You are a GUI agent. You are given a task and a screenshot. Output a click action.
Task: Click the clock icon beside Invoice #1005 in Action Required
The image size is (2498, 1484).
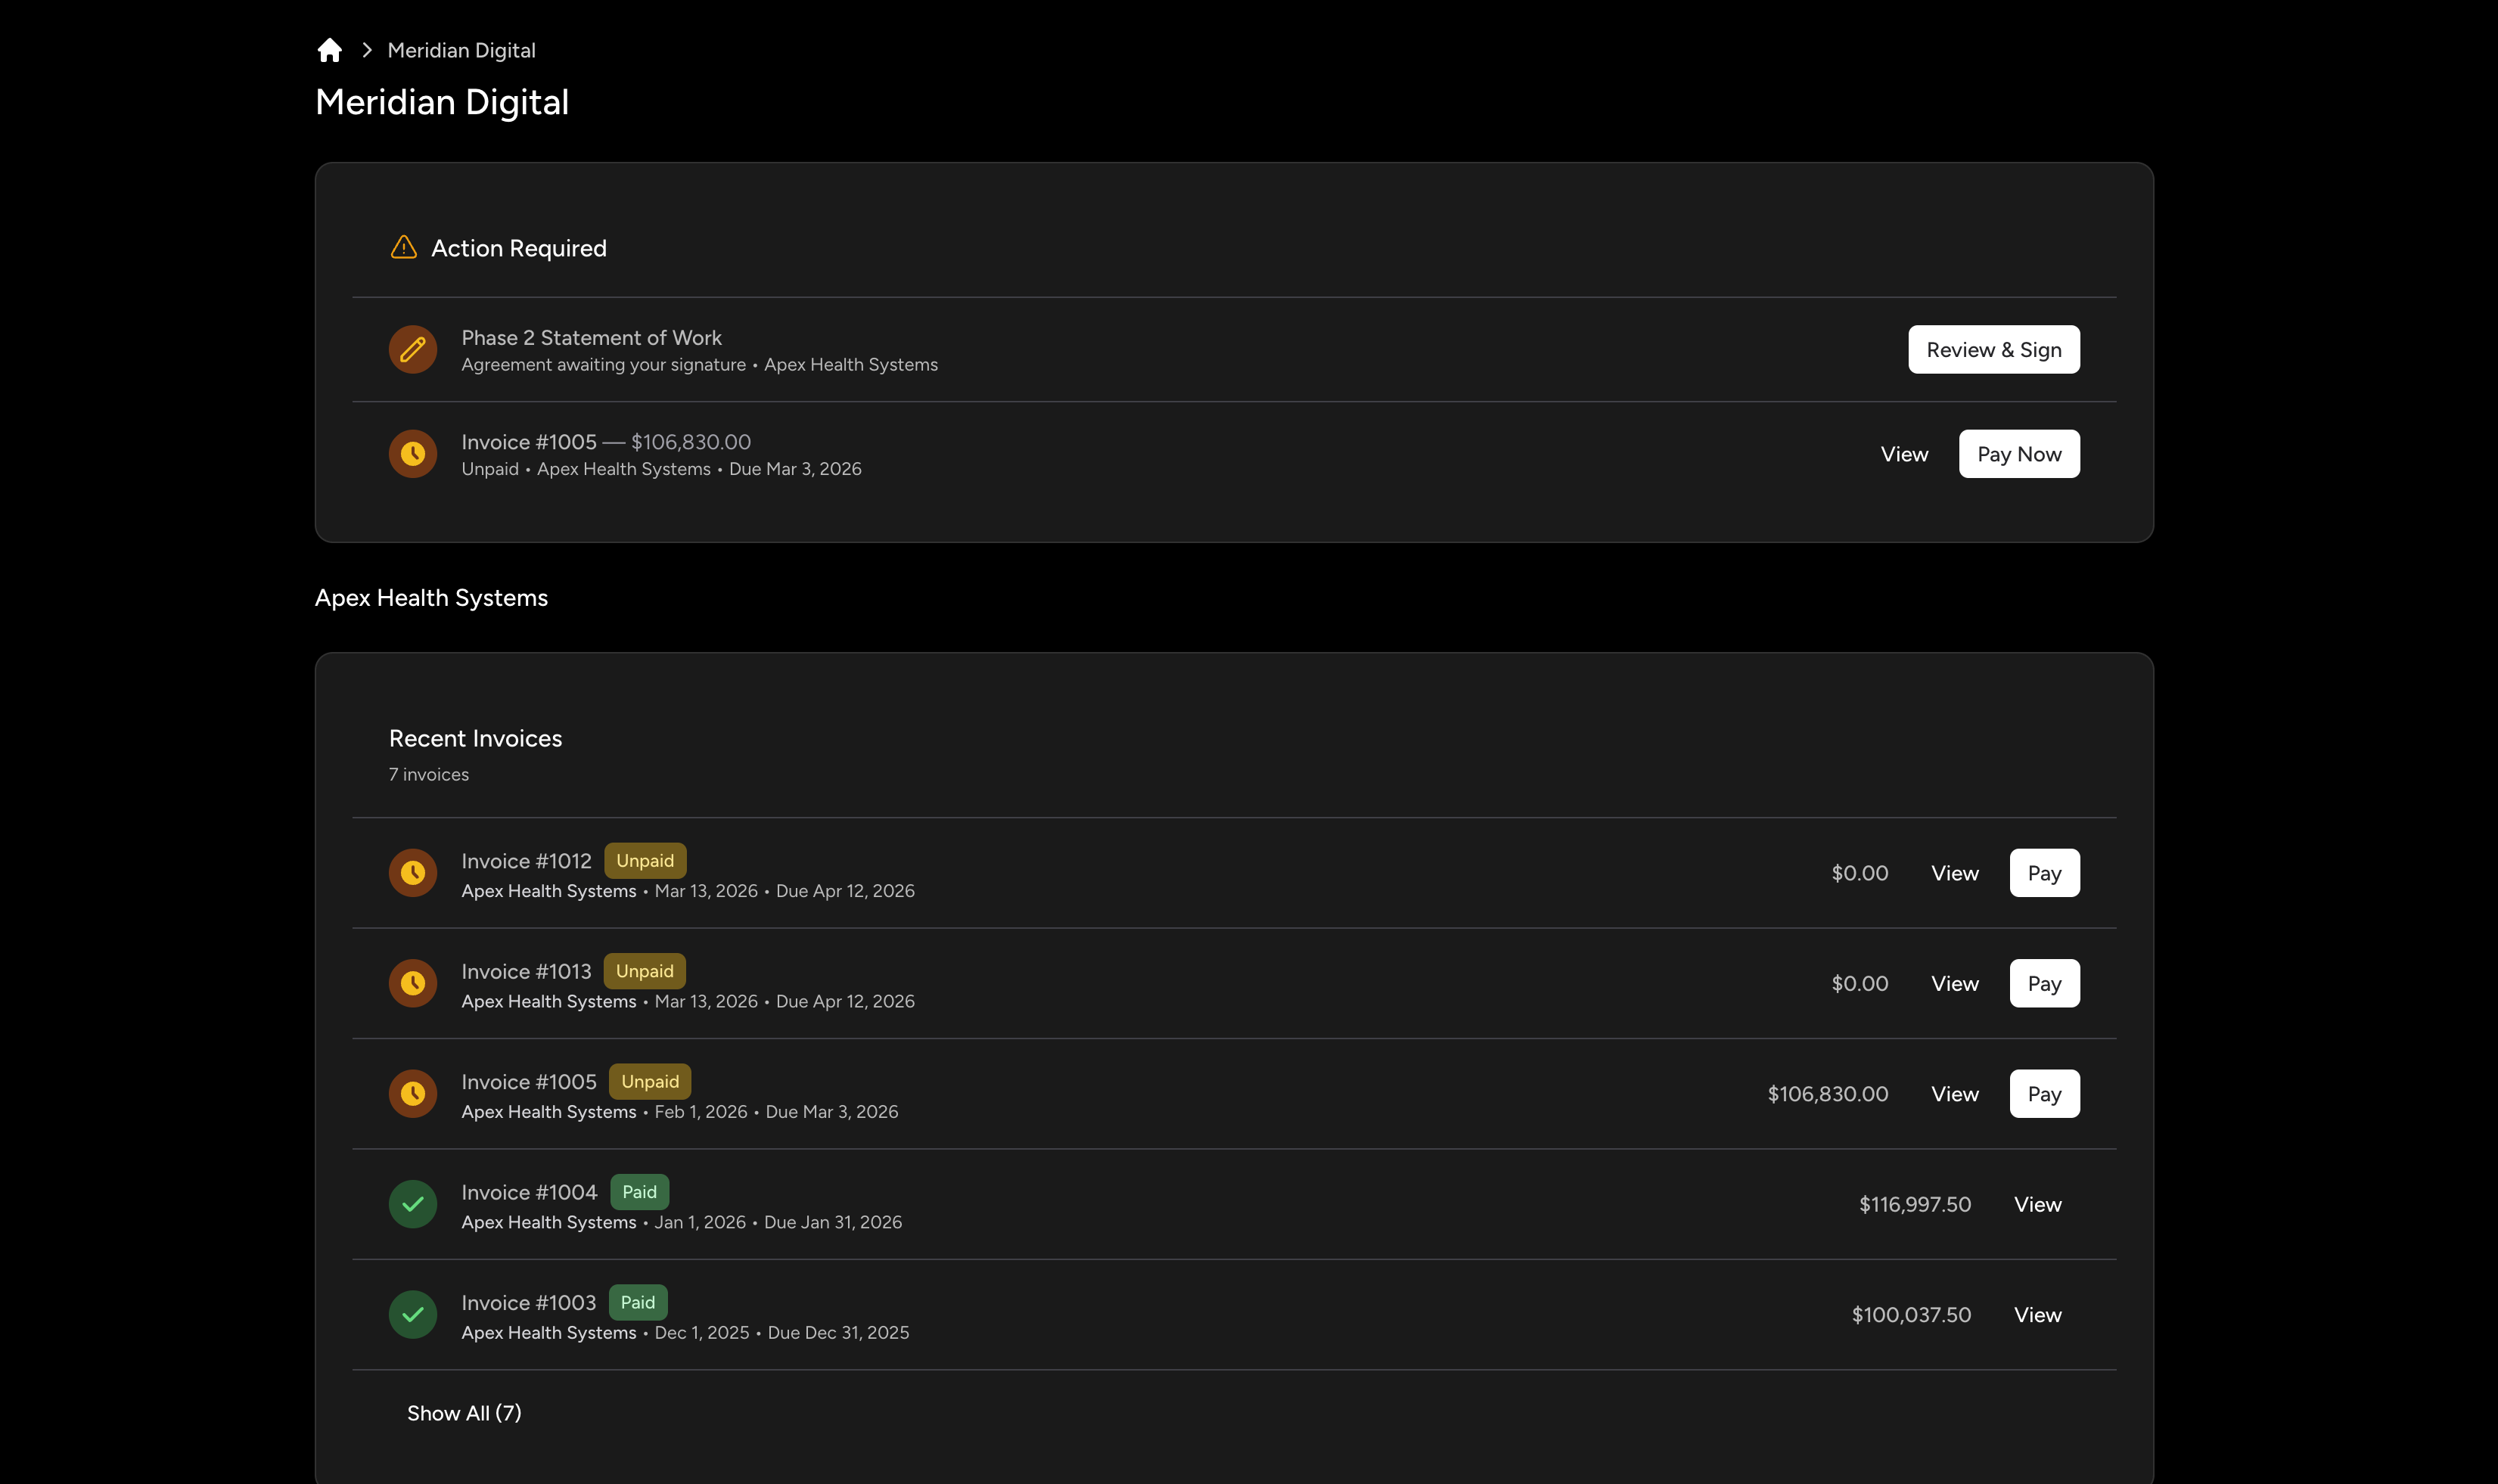(412, 453)
